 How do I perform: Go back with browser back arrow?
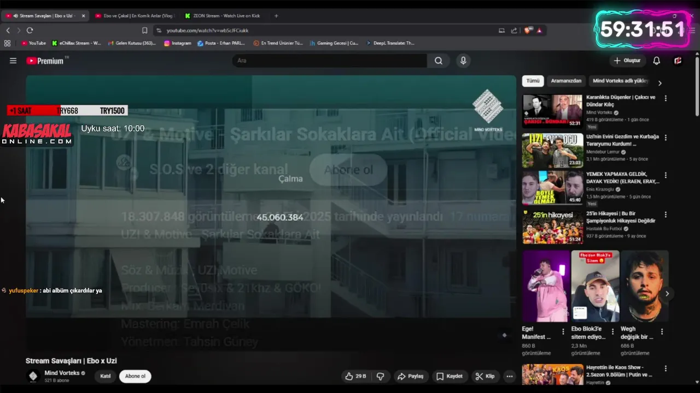coord(8,31)
